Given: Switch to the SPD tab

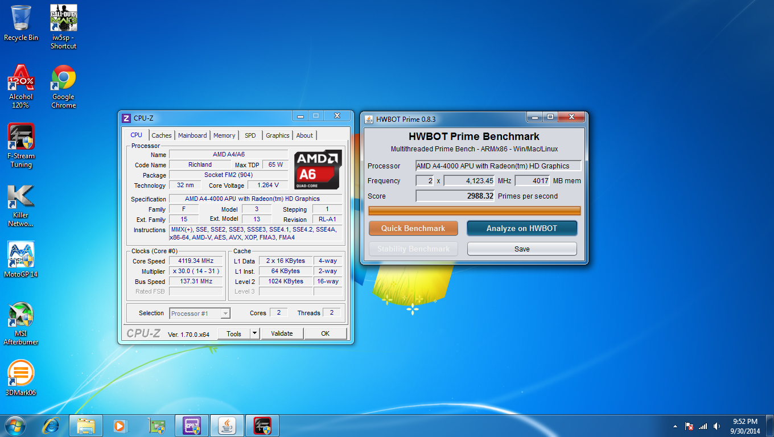Looking at the screenshot, I should [x=250, y=135].
